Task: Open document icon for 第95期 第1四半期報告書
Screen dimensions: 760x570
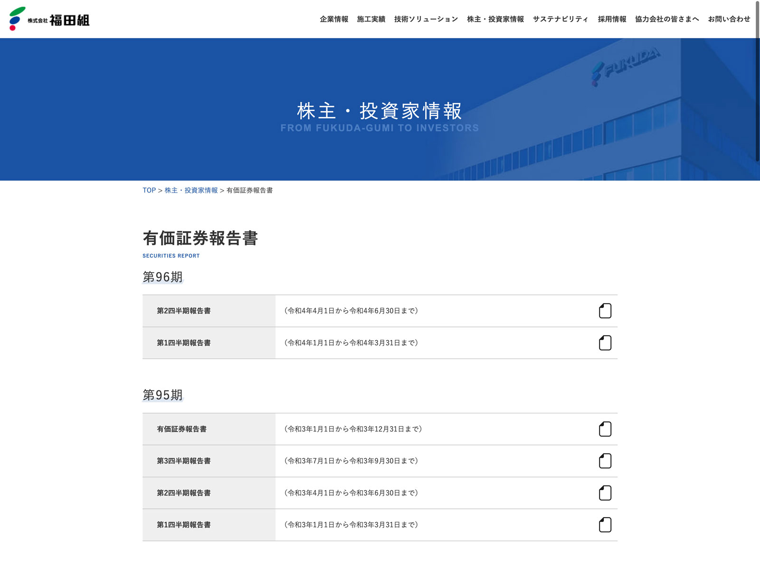Action: point(605,524)
